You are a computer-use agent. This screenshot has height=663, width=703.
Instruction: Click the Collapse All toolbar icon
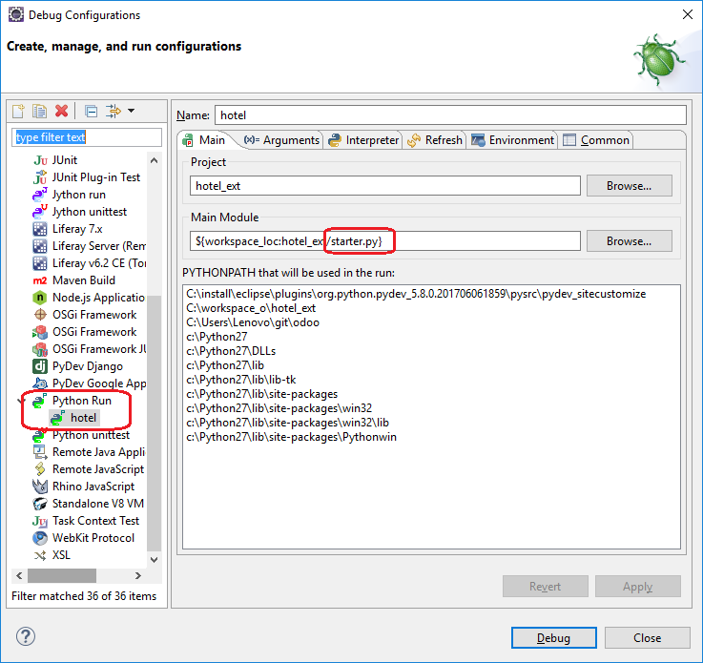point(91,112)
